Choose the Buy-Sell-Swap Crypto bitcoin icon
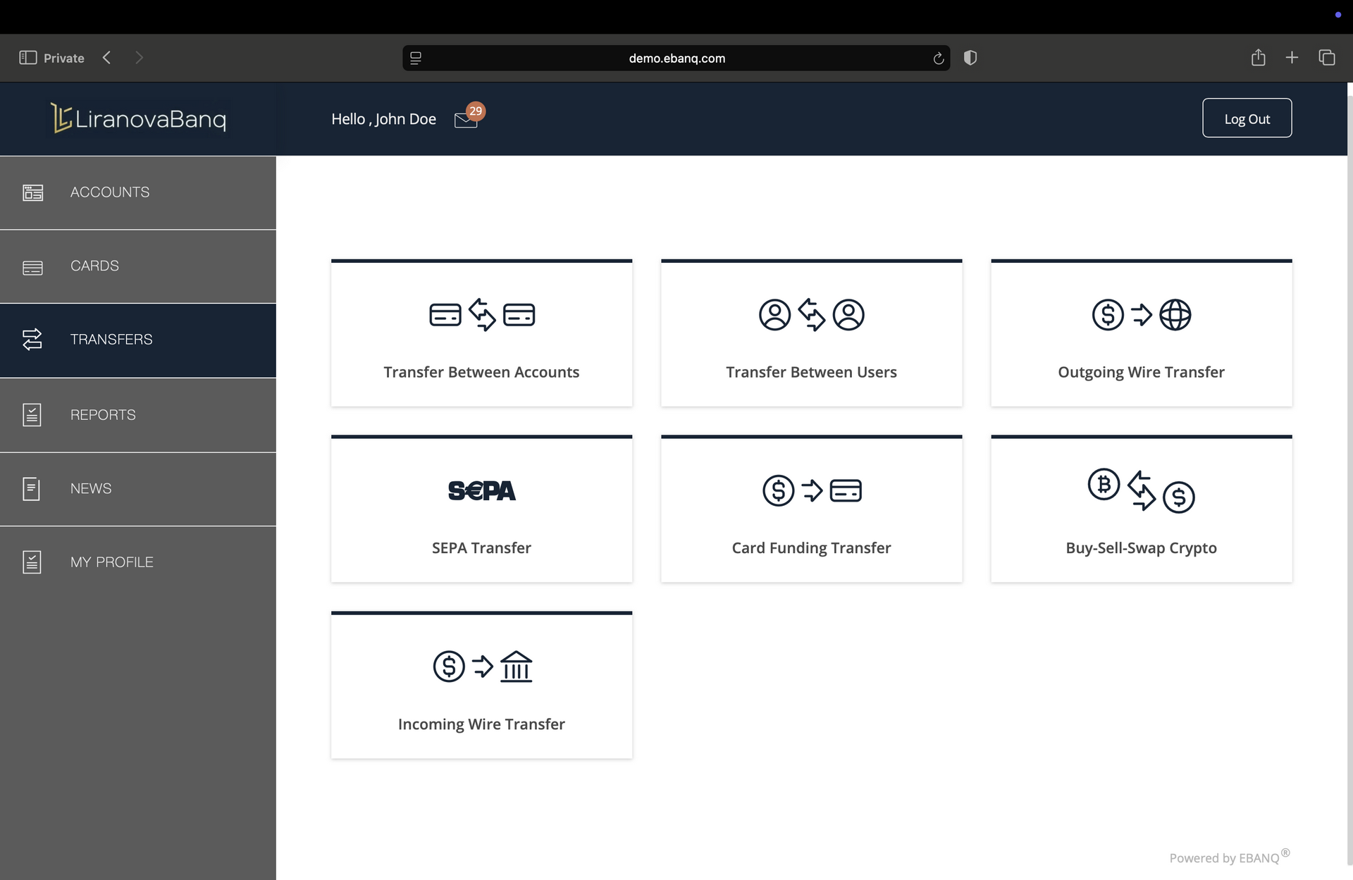The image size is (1353, 880). [1104, 485]
